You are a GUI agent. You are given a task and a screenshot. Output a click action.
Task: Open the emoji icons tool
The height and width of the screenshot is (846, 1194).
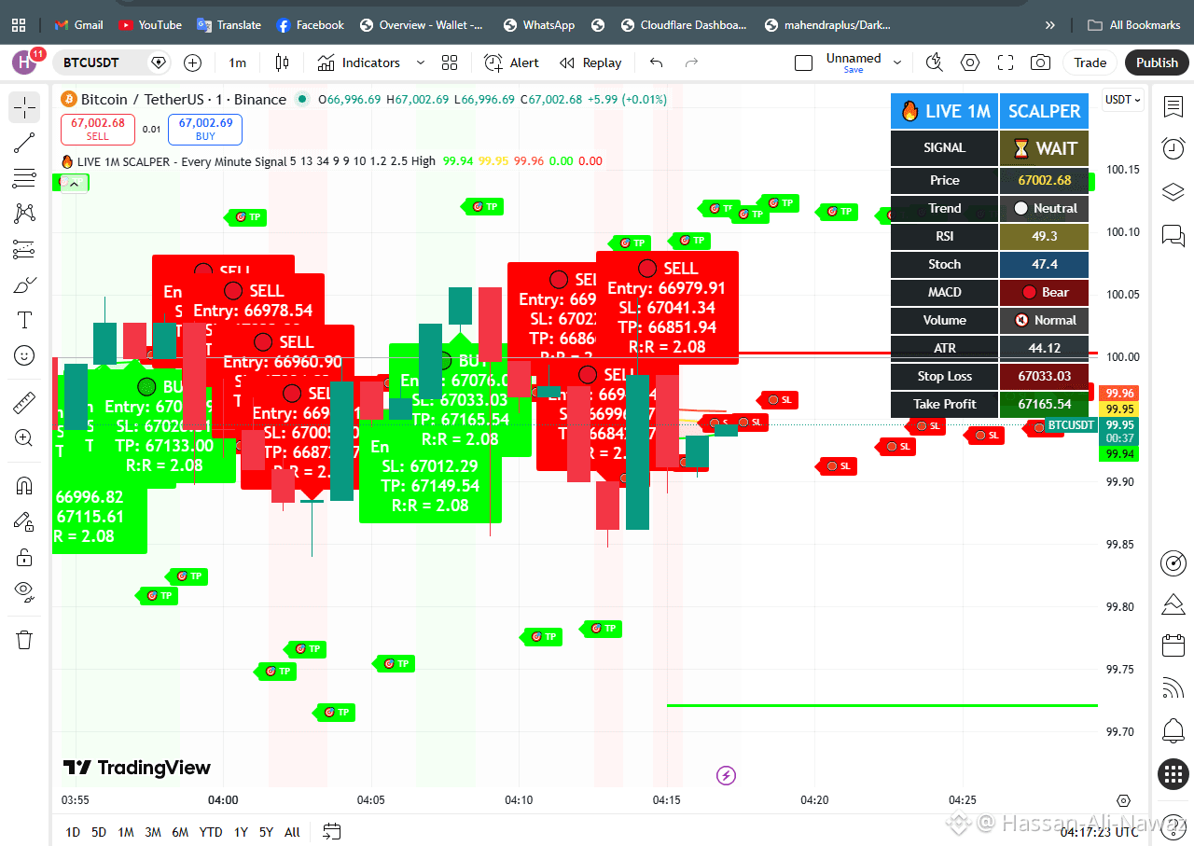pyautogui.click(x=24, y=355)
